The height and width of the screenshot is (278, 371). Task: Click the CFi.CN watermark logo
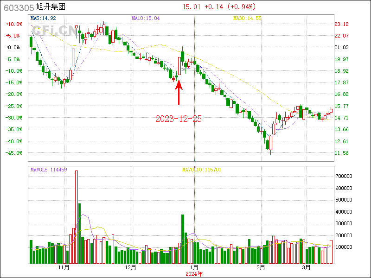(x=52, y=31)
